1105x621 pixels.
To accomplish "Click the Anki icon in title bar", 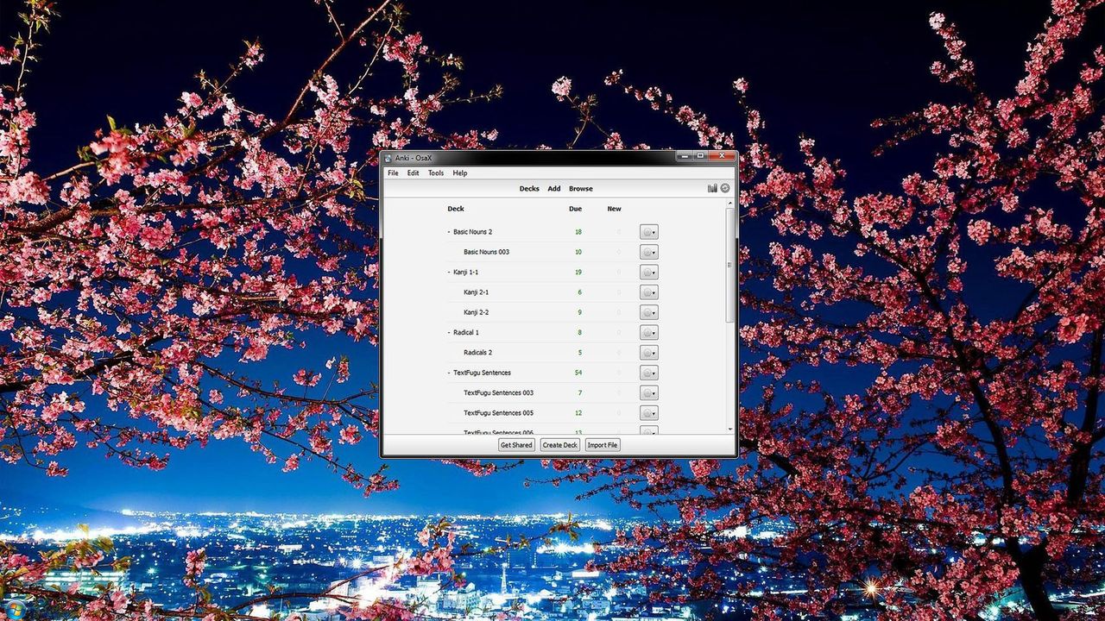I will [388, 158].
